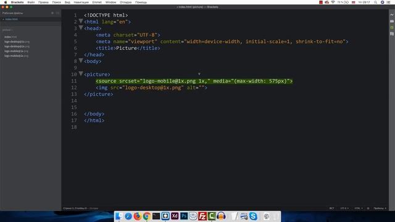Click the meta viewport line 5
Viewport: 395px width, 222px height.
(222, 41)
